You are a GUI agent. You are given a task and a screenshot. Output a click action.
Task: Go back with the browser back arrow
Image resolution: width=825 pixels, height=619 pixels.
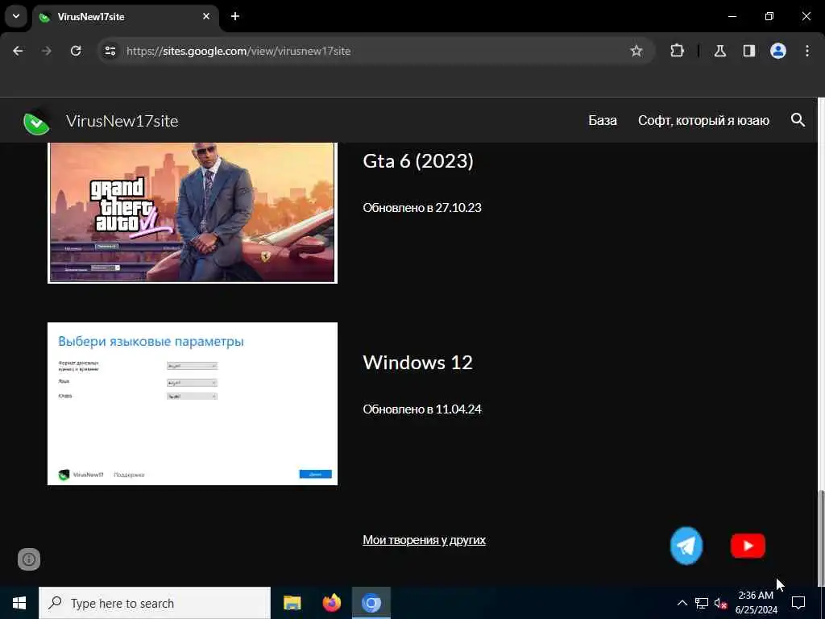18,51
